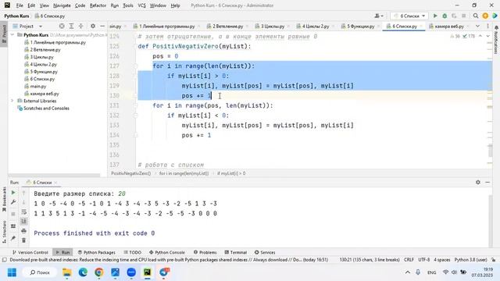Image resolution: width=500 pixels, height=281 pixels.
Task: Select 5 Функции.py in project tree
Action: coord(41,72)
